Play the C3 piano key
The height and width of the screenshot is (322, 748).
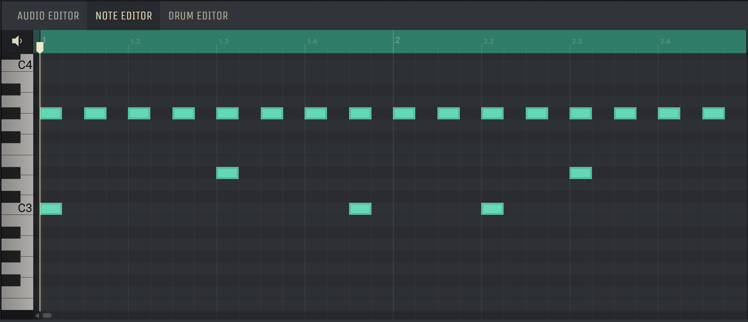[x=17, y=208]
